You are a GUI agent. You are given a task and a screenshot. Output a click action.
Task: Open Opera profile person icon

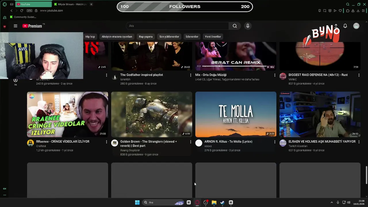(x=353, y=11)
